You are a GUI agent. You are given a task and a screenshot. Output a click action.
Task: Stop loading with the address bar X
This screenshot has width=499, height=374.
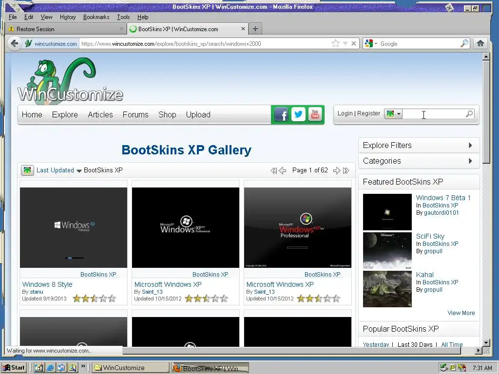coord(354,43)
